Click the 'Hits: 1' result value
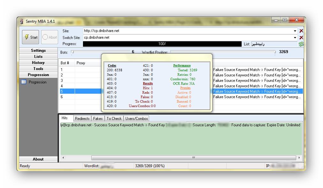Viewport: 323px width, 188px height. (x=148, y=88)
